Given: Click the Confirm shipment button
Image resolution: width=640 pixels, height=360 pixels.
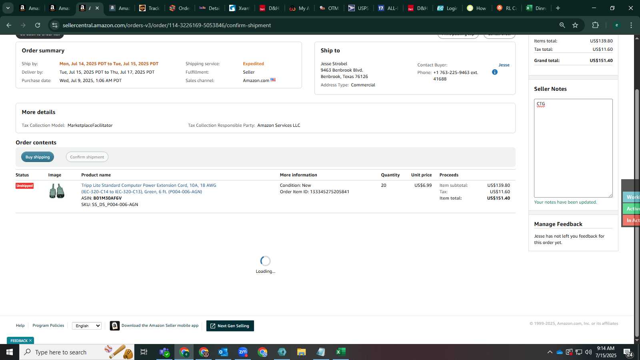Looking at the screenshot, I should 87,157.
